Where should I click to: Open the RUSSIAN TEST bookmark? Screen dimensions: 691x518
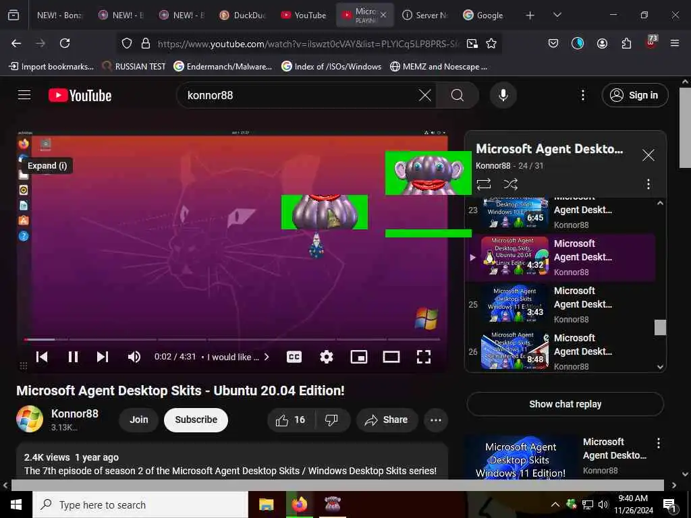tap(134, 67)
